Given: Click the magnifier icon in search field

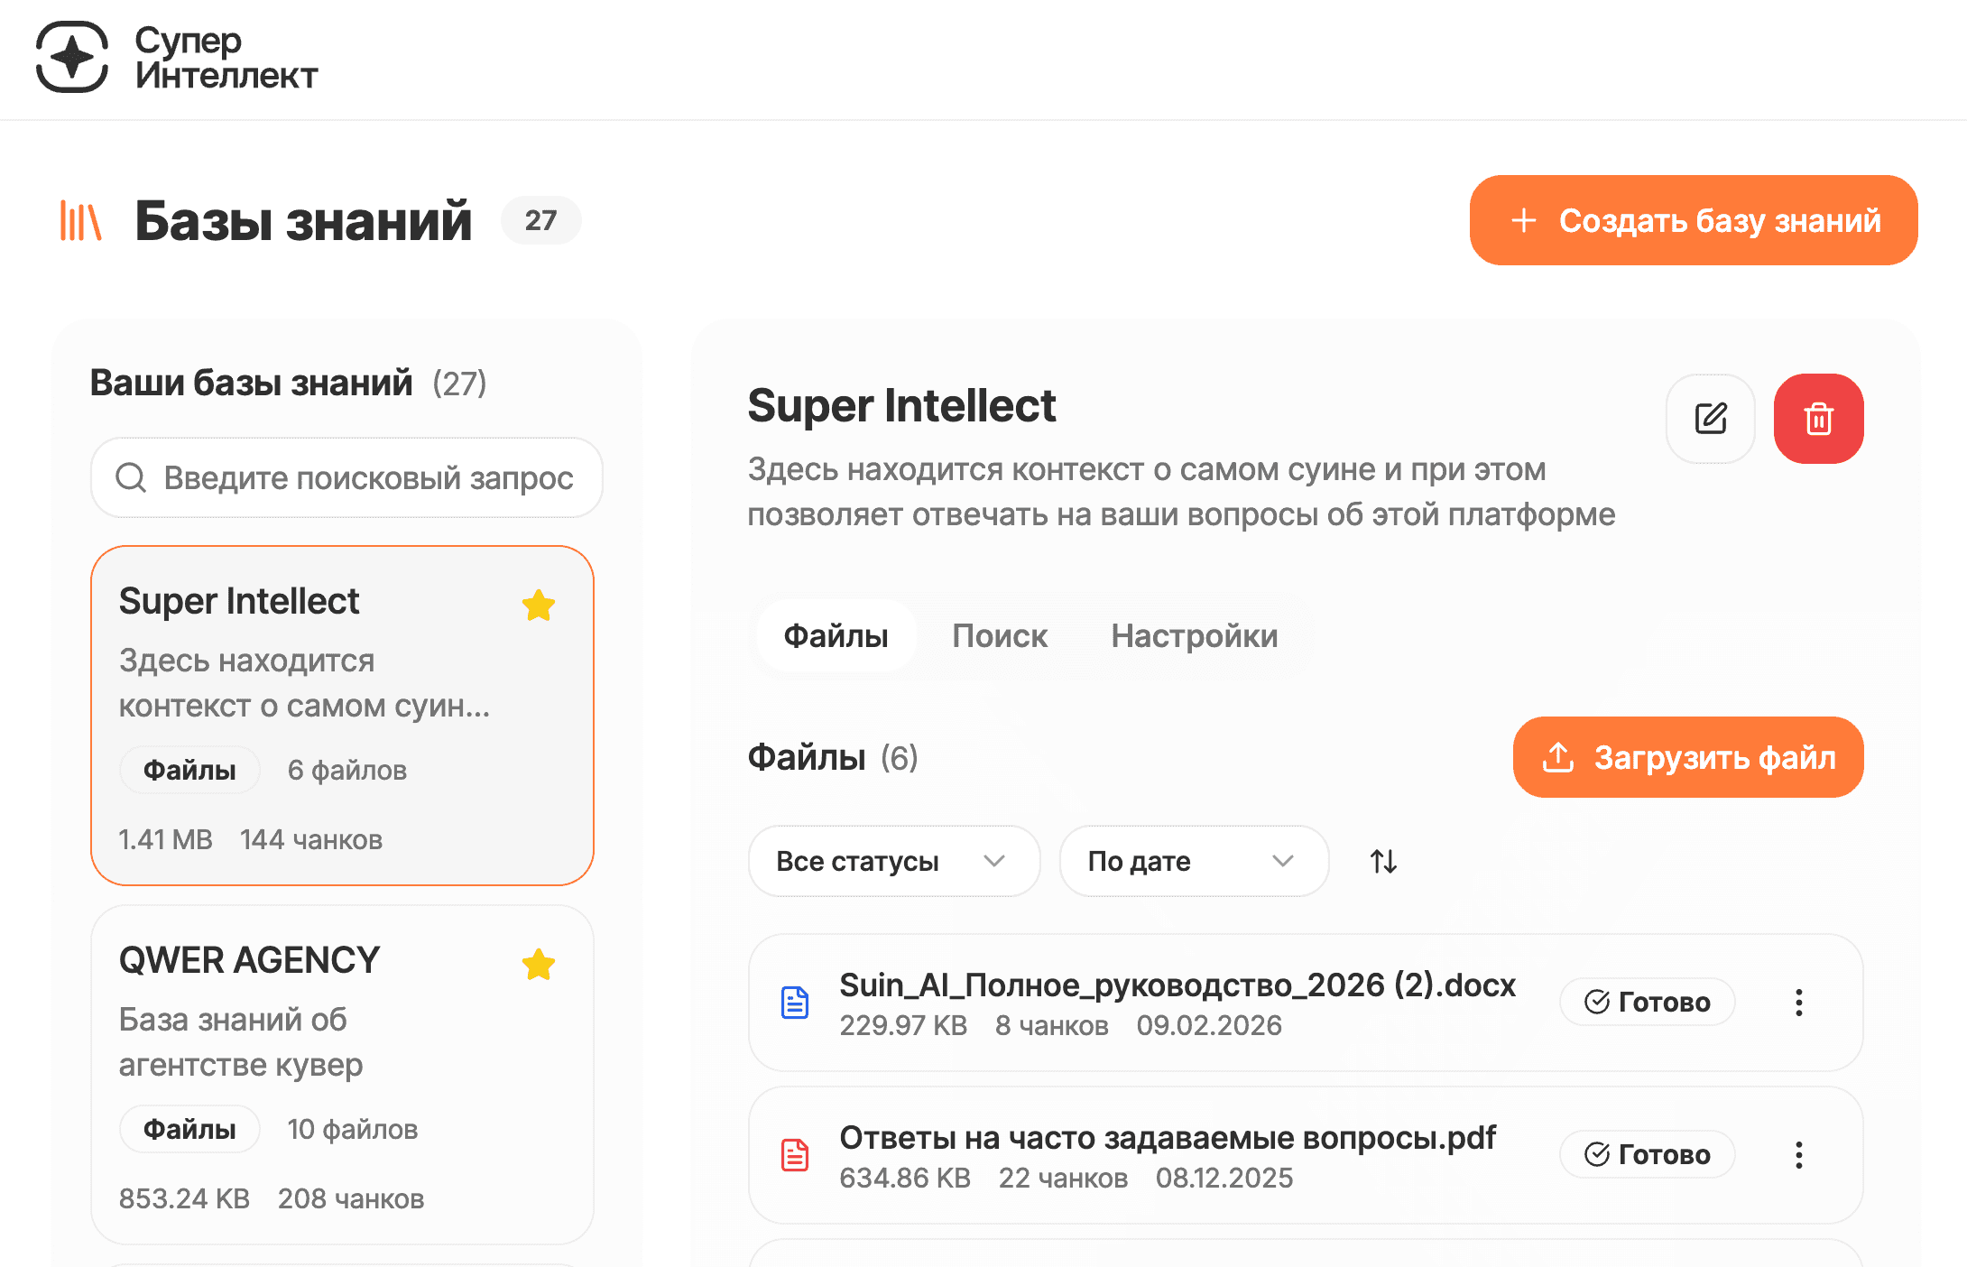Looking at the screenshot, I should pos(131,477).
